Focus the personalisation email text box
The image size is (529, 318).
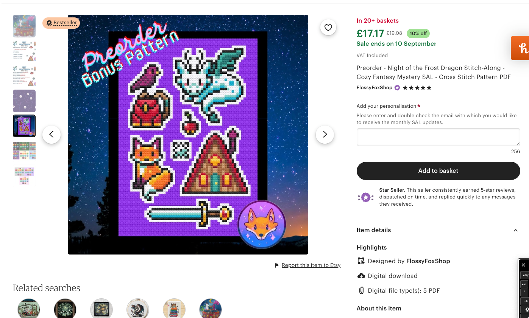(438, 137)
